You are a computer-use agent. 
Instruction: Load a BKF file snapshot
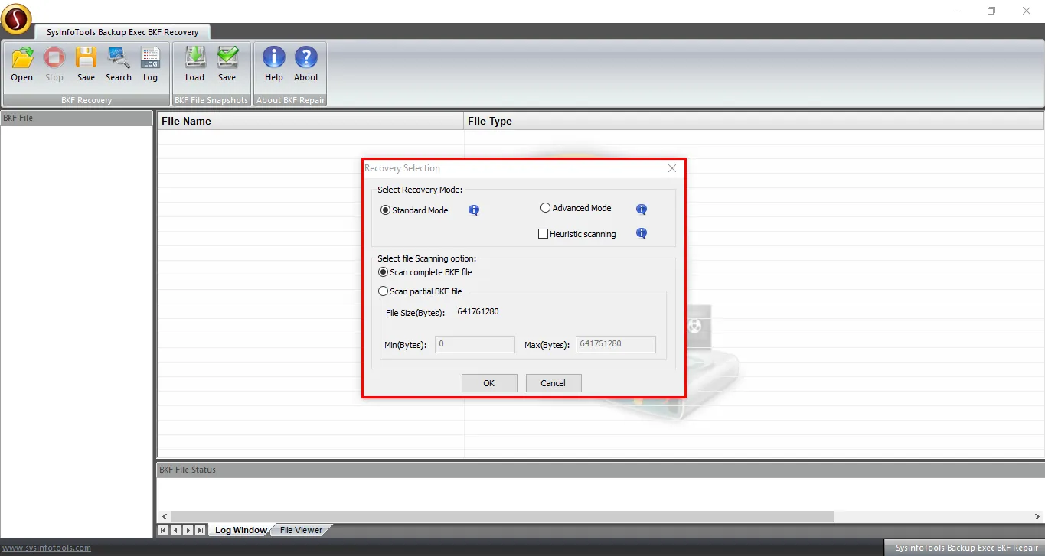[195, 63]
